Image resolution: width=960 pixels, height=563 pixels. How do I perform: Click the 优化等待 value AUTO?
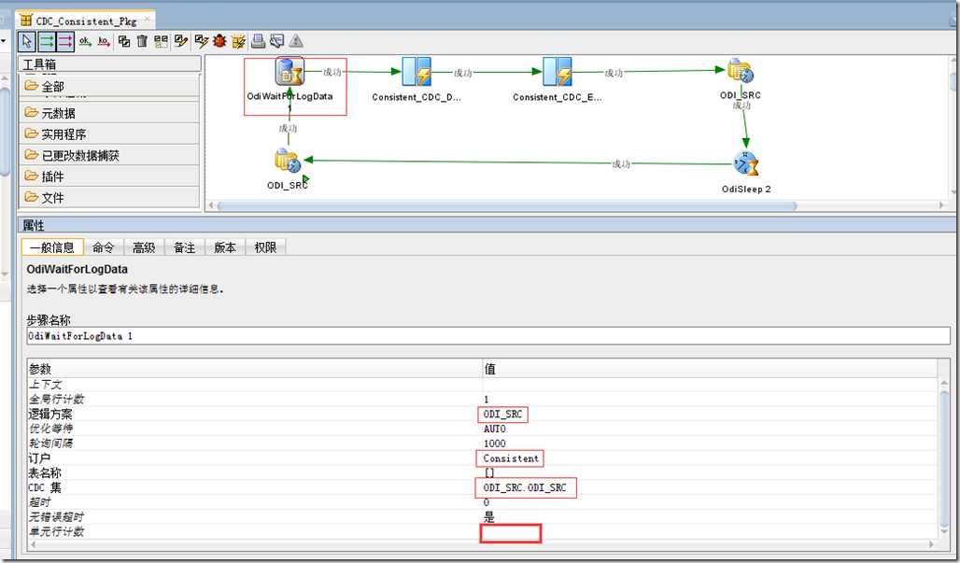tap(495, 429)
